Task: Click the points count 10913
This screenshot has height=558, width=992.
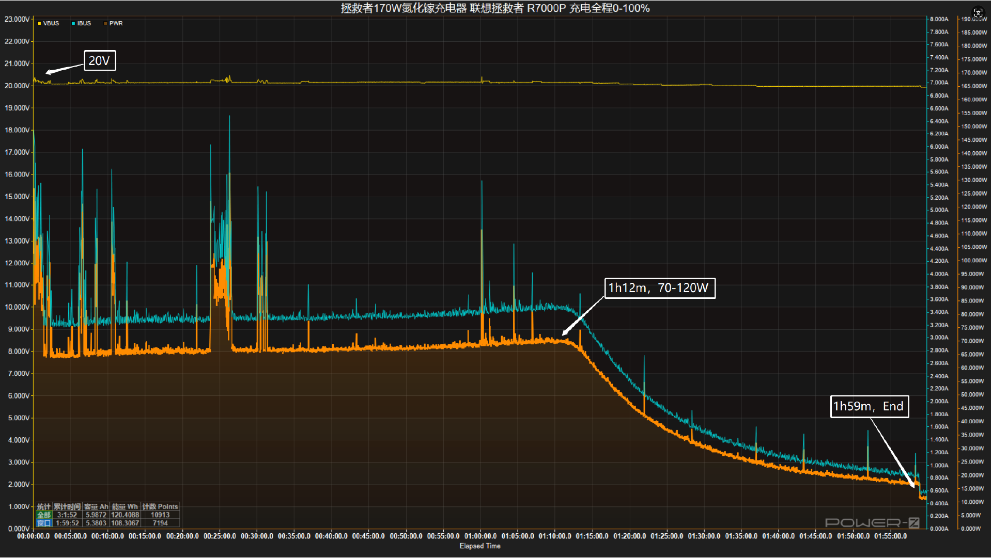Action: [x=160, y=515]
